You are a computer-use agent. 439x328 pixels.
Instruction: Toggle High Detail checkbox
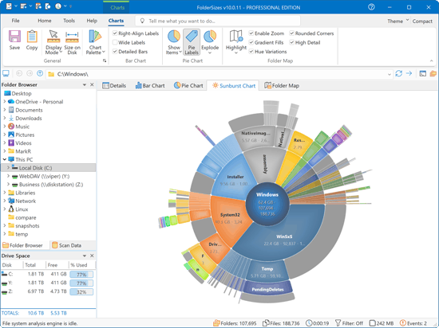(x=291, y=42)
